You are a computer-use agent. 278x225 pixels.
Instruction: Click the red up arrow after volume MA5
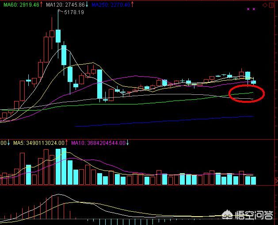(67, 143)
